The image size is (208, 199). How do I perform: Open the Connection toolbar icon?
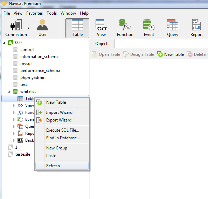click(16, 28)
